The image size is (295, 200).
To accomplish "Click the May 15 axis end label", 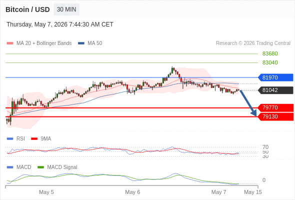I will pos(253,192).
